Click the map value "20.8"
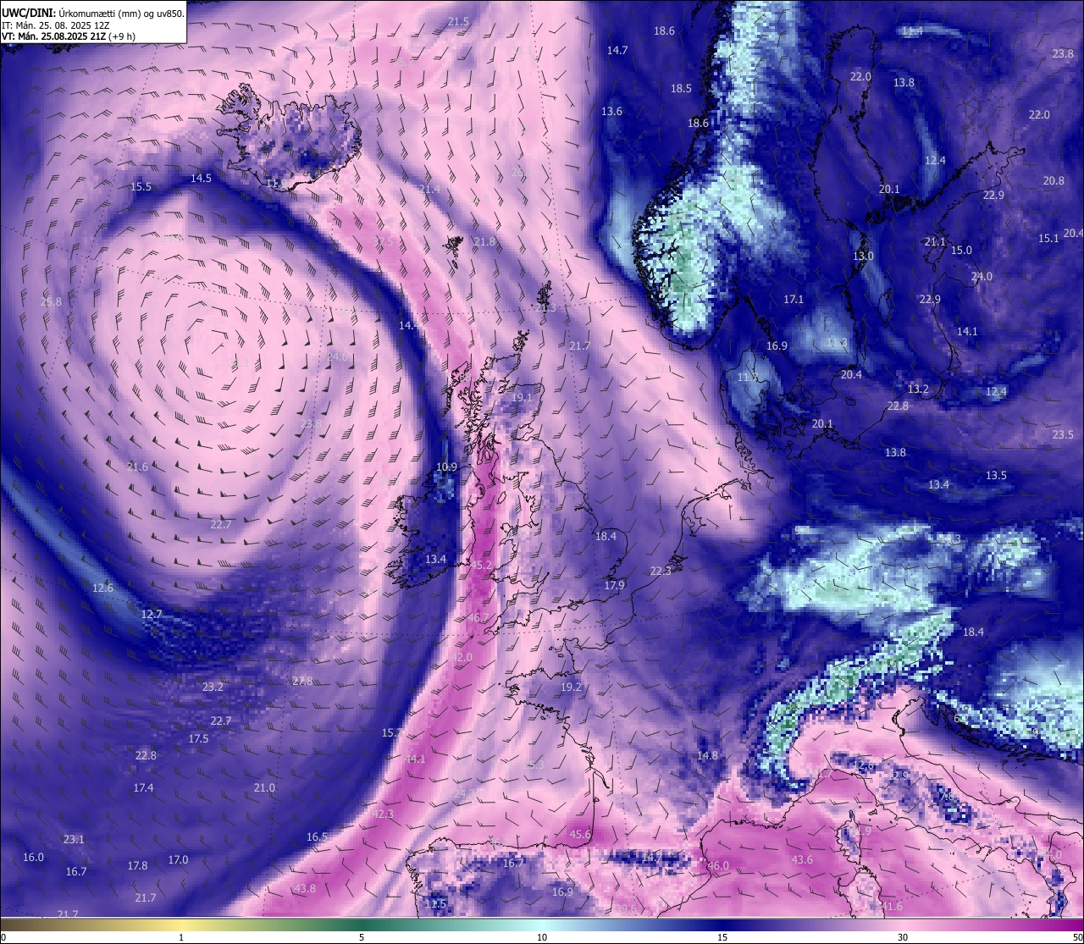Viewport: 1084px width, 944px height. click(1054, 180)
